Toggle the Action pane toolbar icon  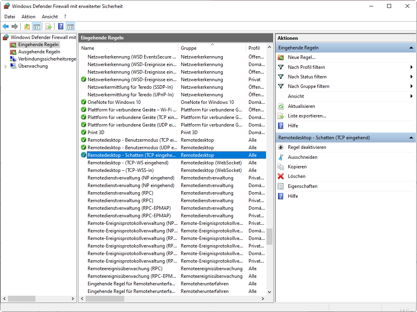click(70, 27)
